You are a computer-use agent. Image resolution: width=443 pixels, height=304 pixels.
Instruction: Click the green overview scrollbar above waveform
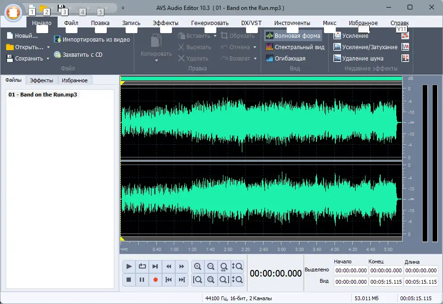261,78
